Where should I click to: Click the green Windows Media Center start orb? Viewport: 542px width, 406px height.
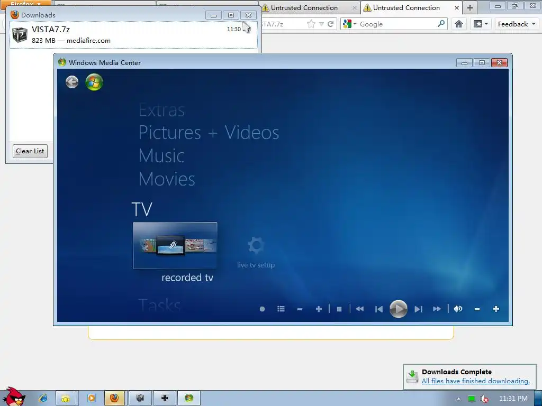tap(94, 82)
